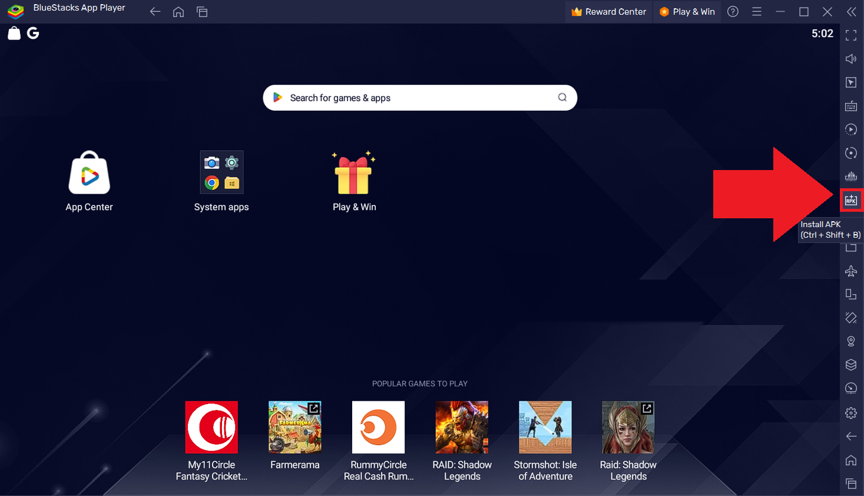This screenshot has height=496, width=864.
Task: Click the home icon at sidebar bottom
Action: point(851,460)
